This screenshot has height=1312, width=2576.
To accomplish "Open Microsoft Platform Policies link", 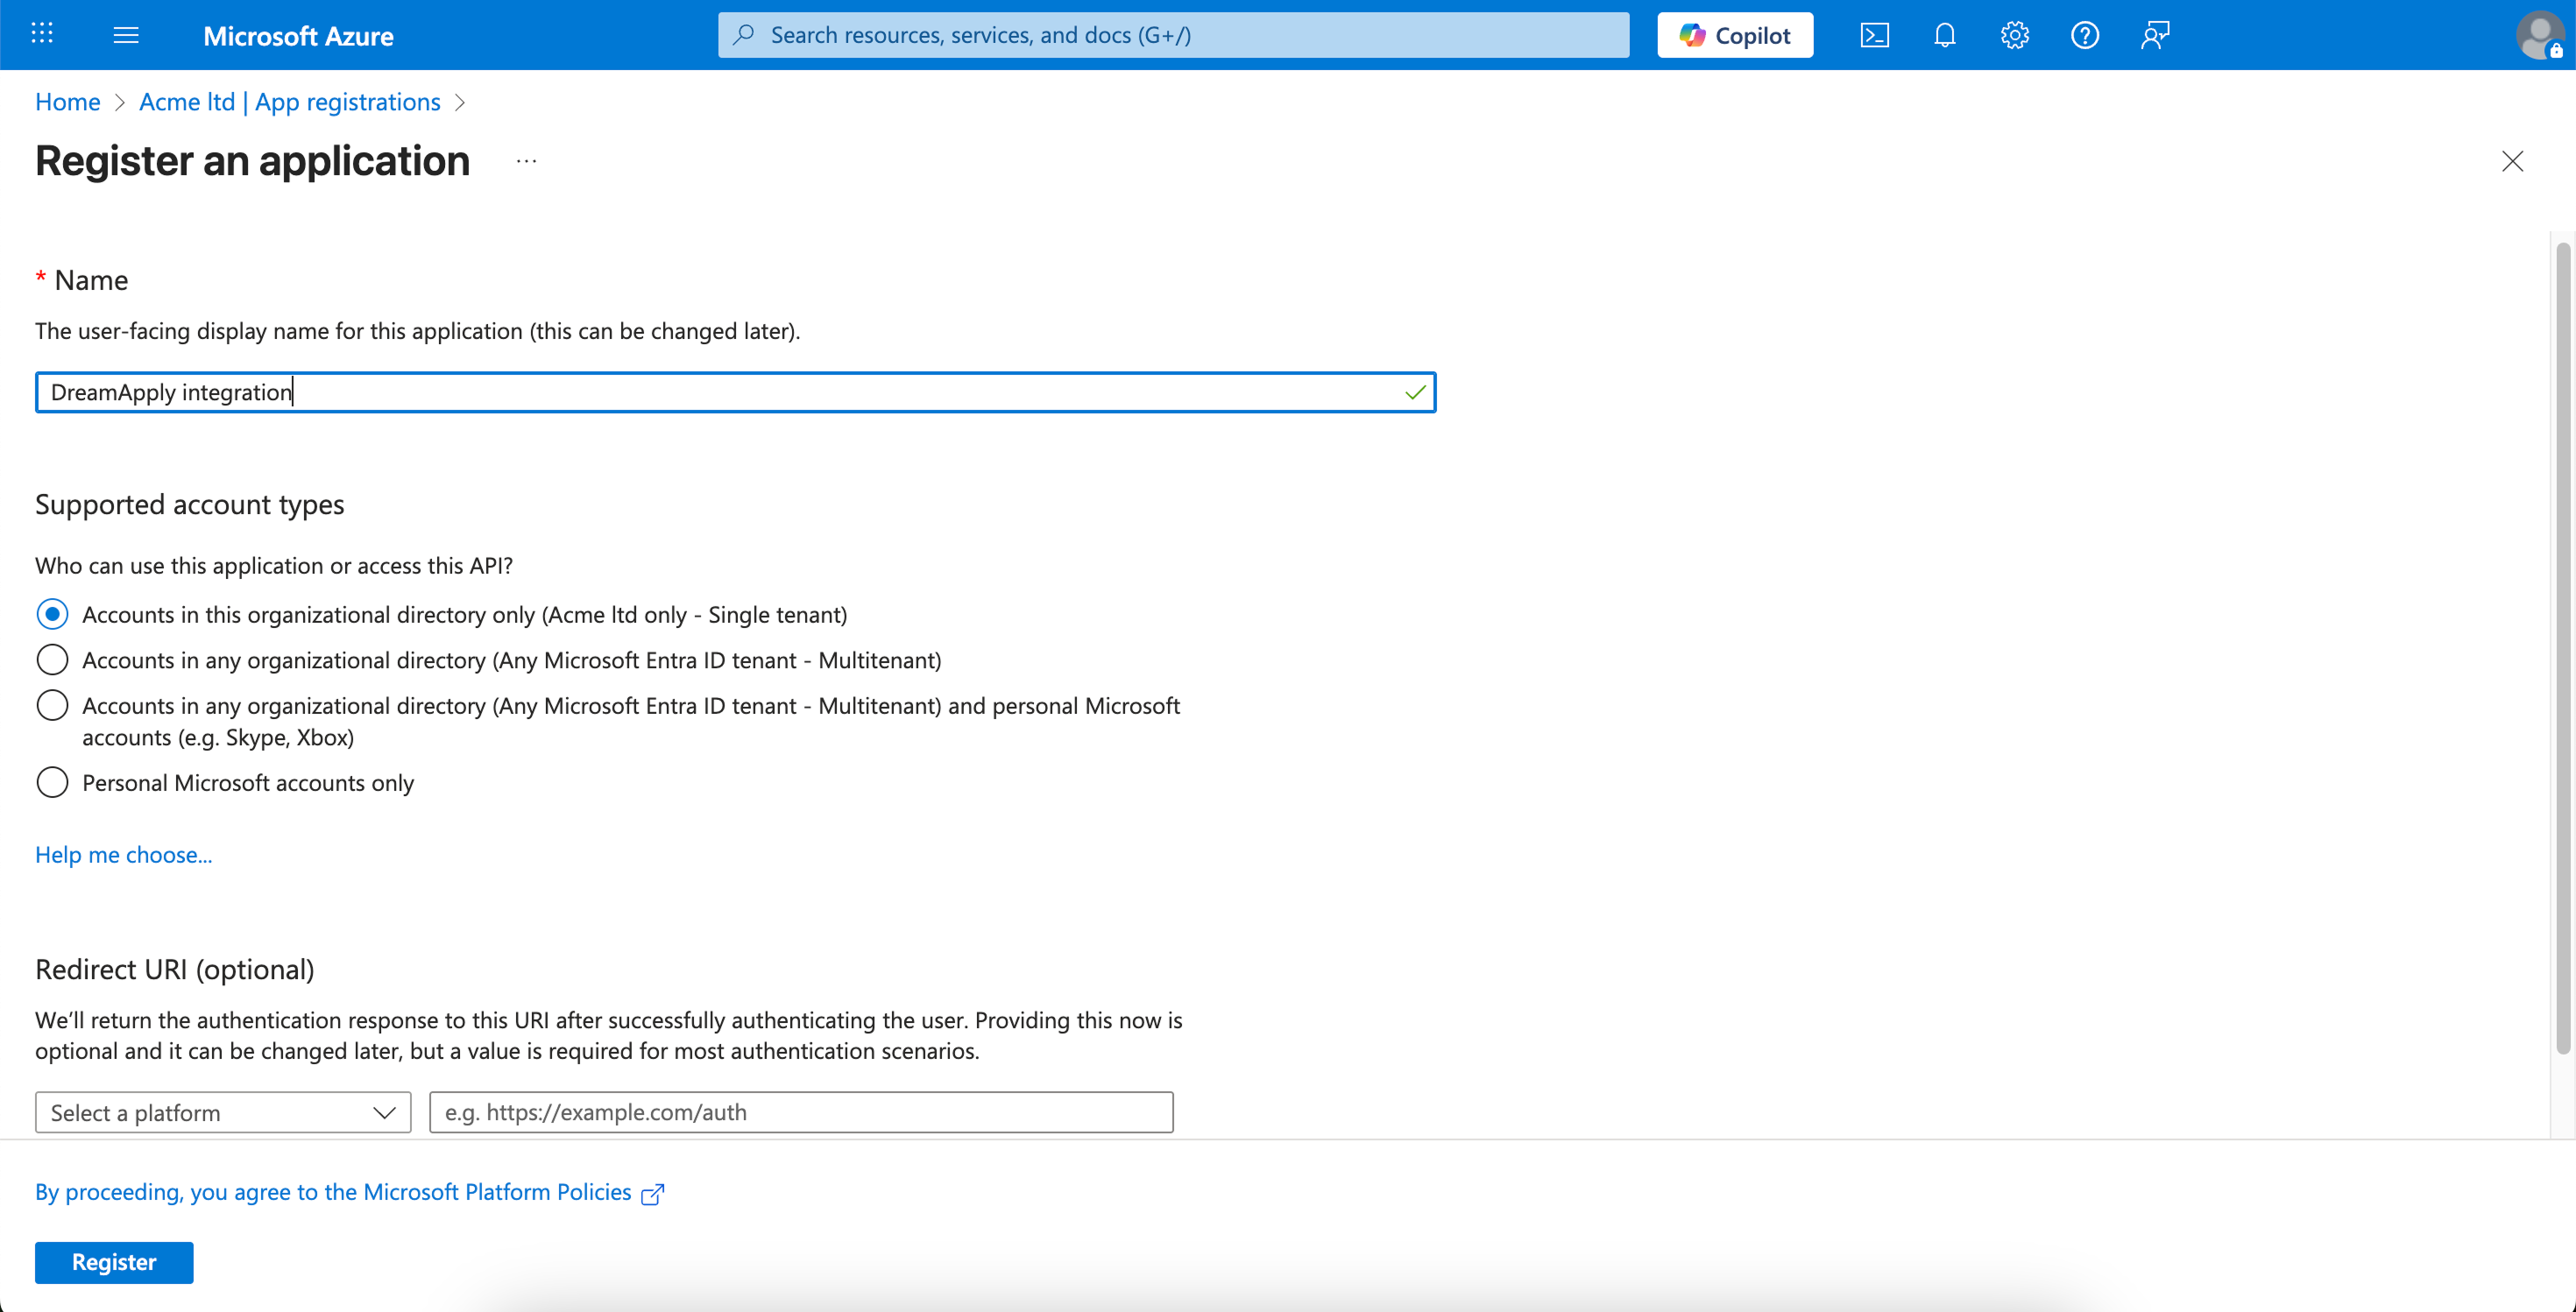I will [x=333, y=1192].
